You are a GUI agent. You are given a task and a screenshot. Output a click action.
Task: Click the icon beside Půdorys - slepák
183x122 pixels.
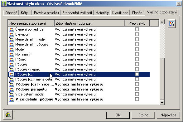[12, 69]
